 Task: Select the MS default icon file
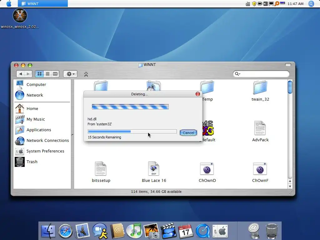pos(208,132)
